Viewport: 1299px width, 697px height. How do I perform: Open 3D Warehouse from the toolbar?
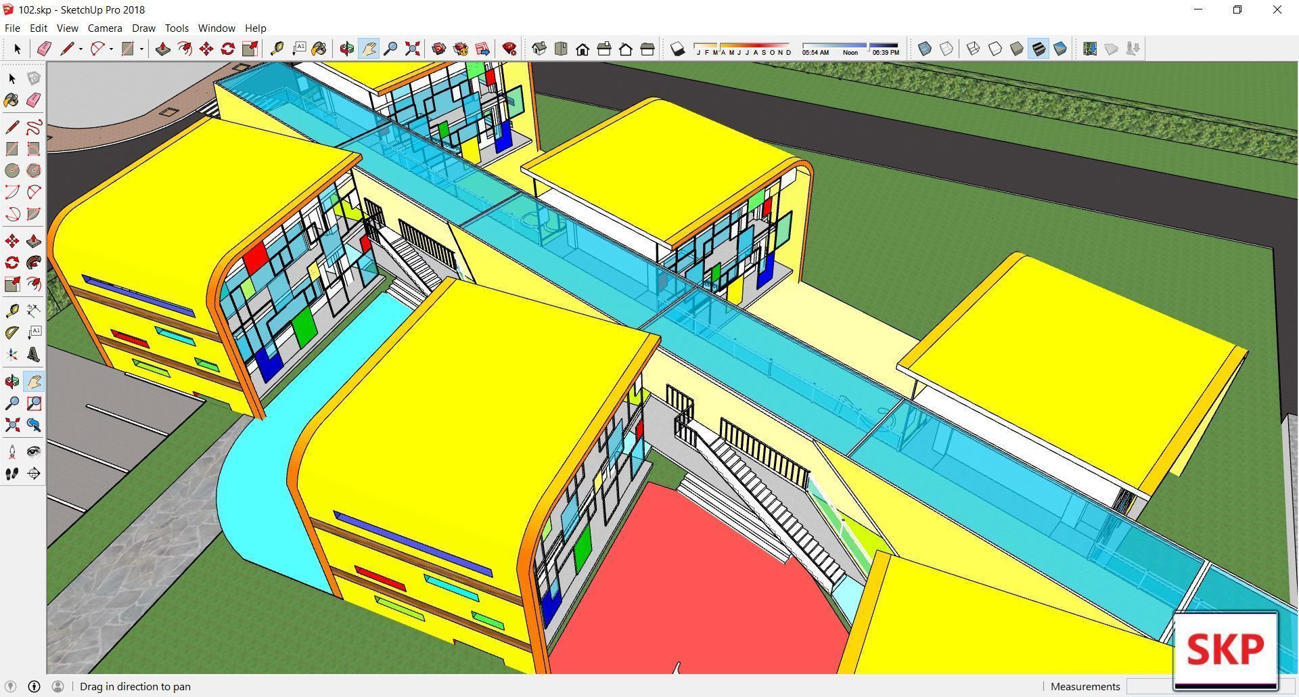click(438, 49)
